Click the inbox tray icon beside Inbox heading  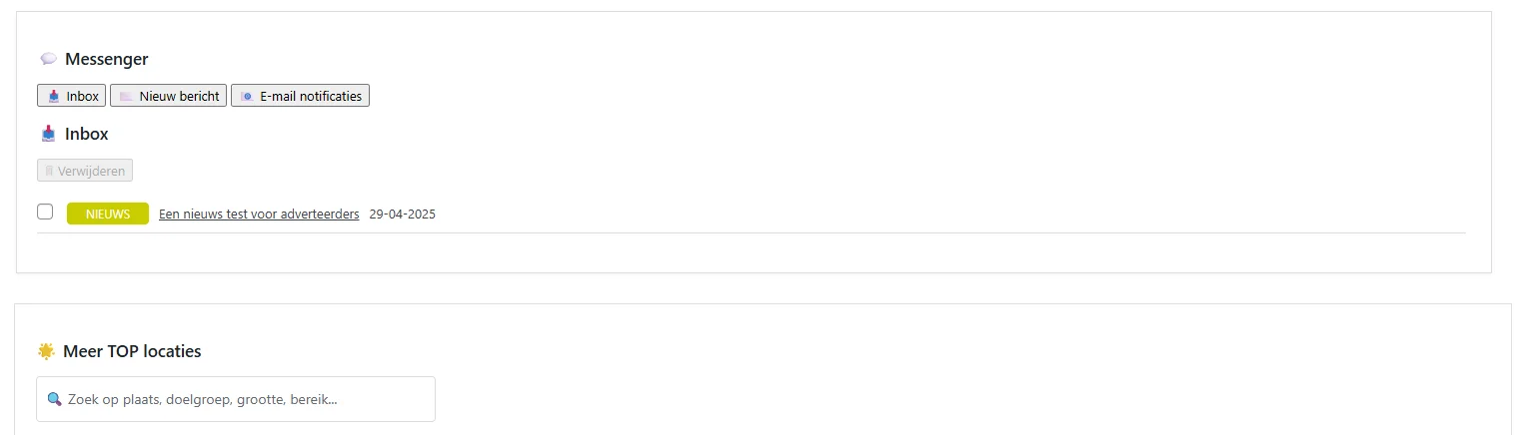tap(48, 134)
